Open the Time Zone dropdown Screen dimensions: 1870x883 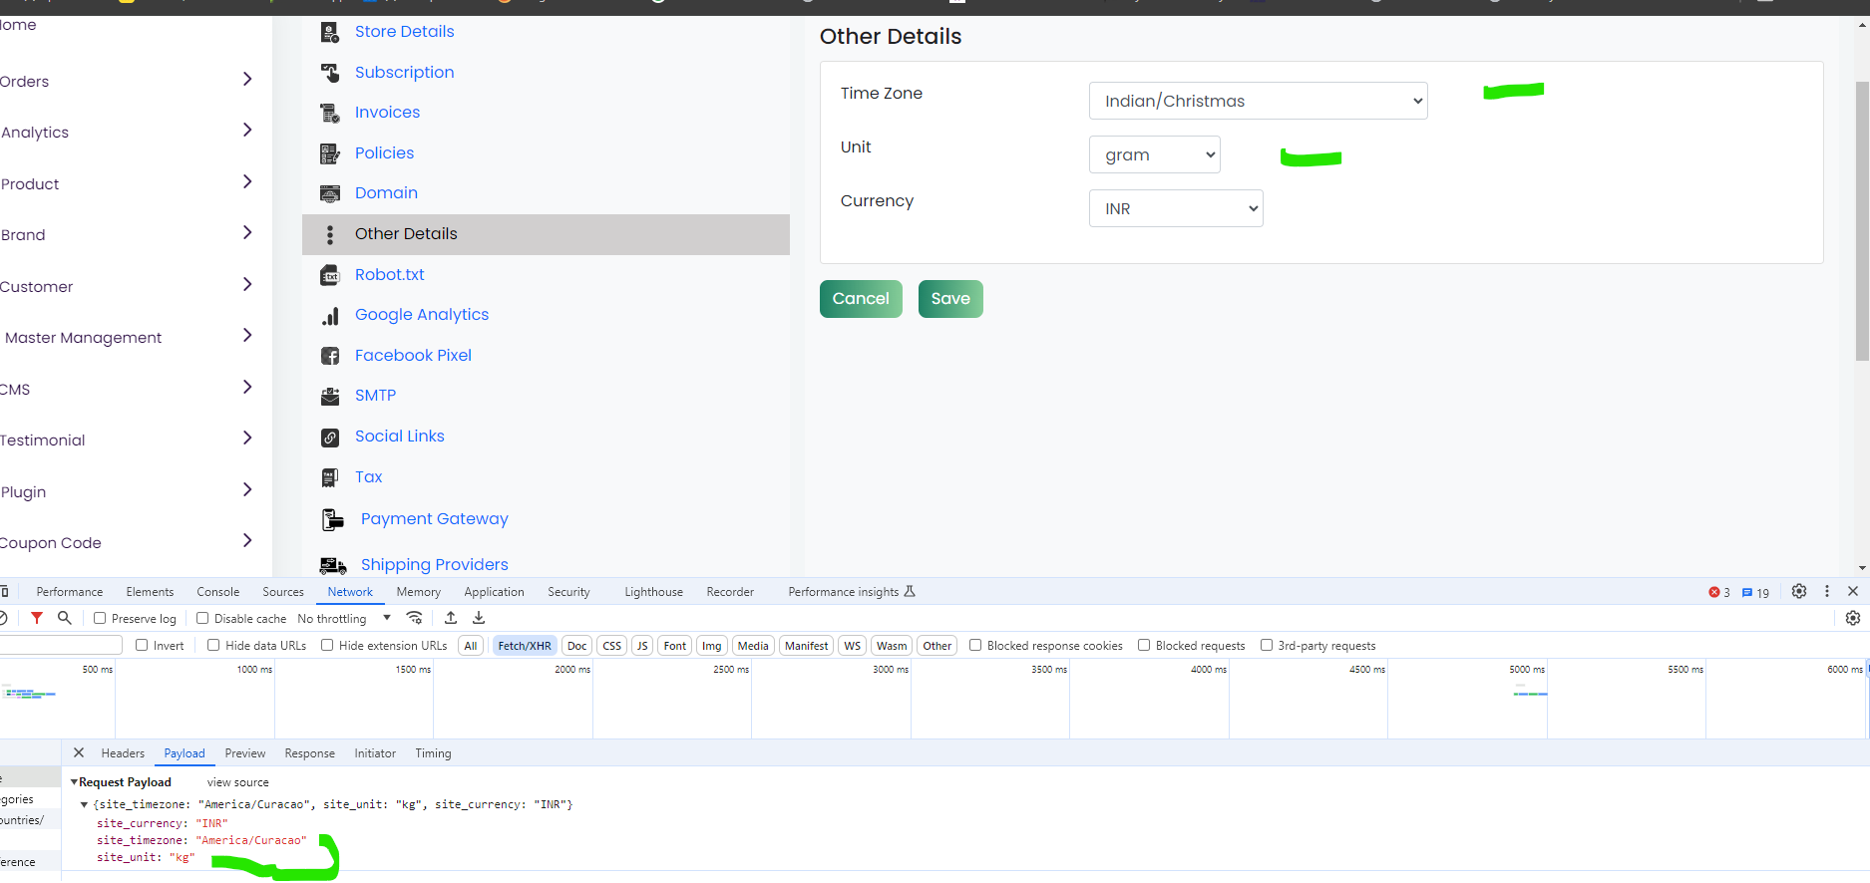(1259, 101)
